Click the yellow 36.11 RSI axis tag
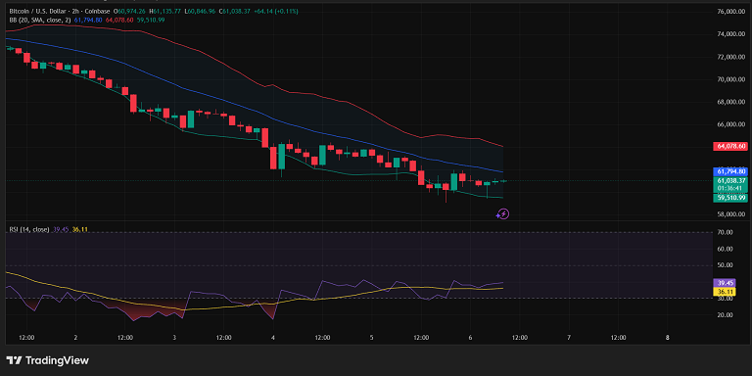752x376 pixels. click(x=724, y=291)
